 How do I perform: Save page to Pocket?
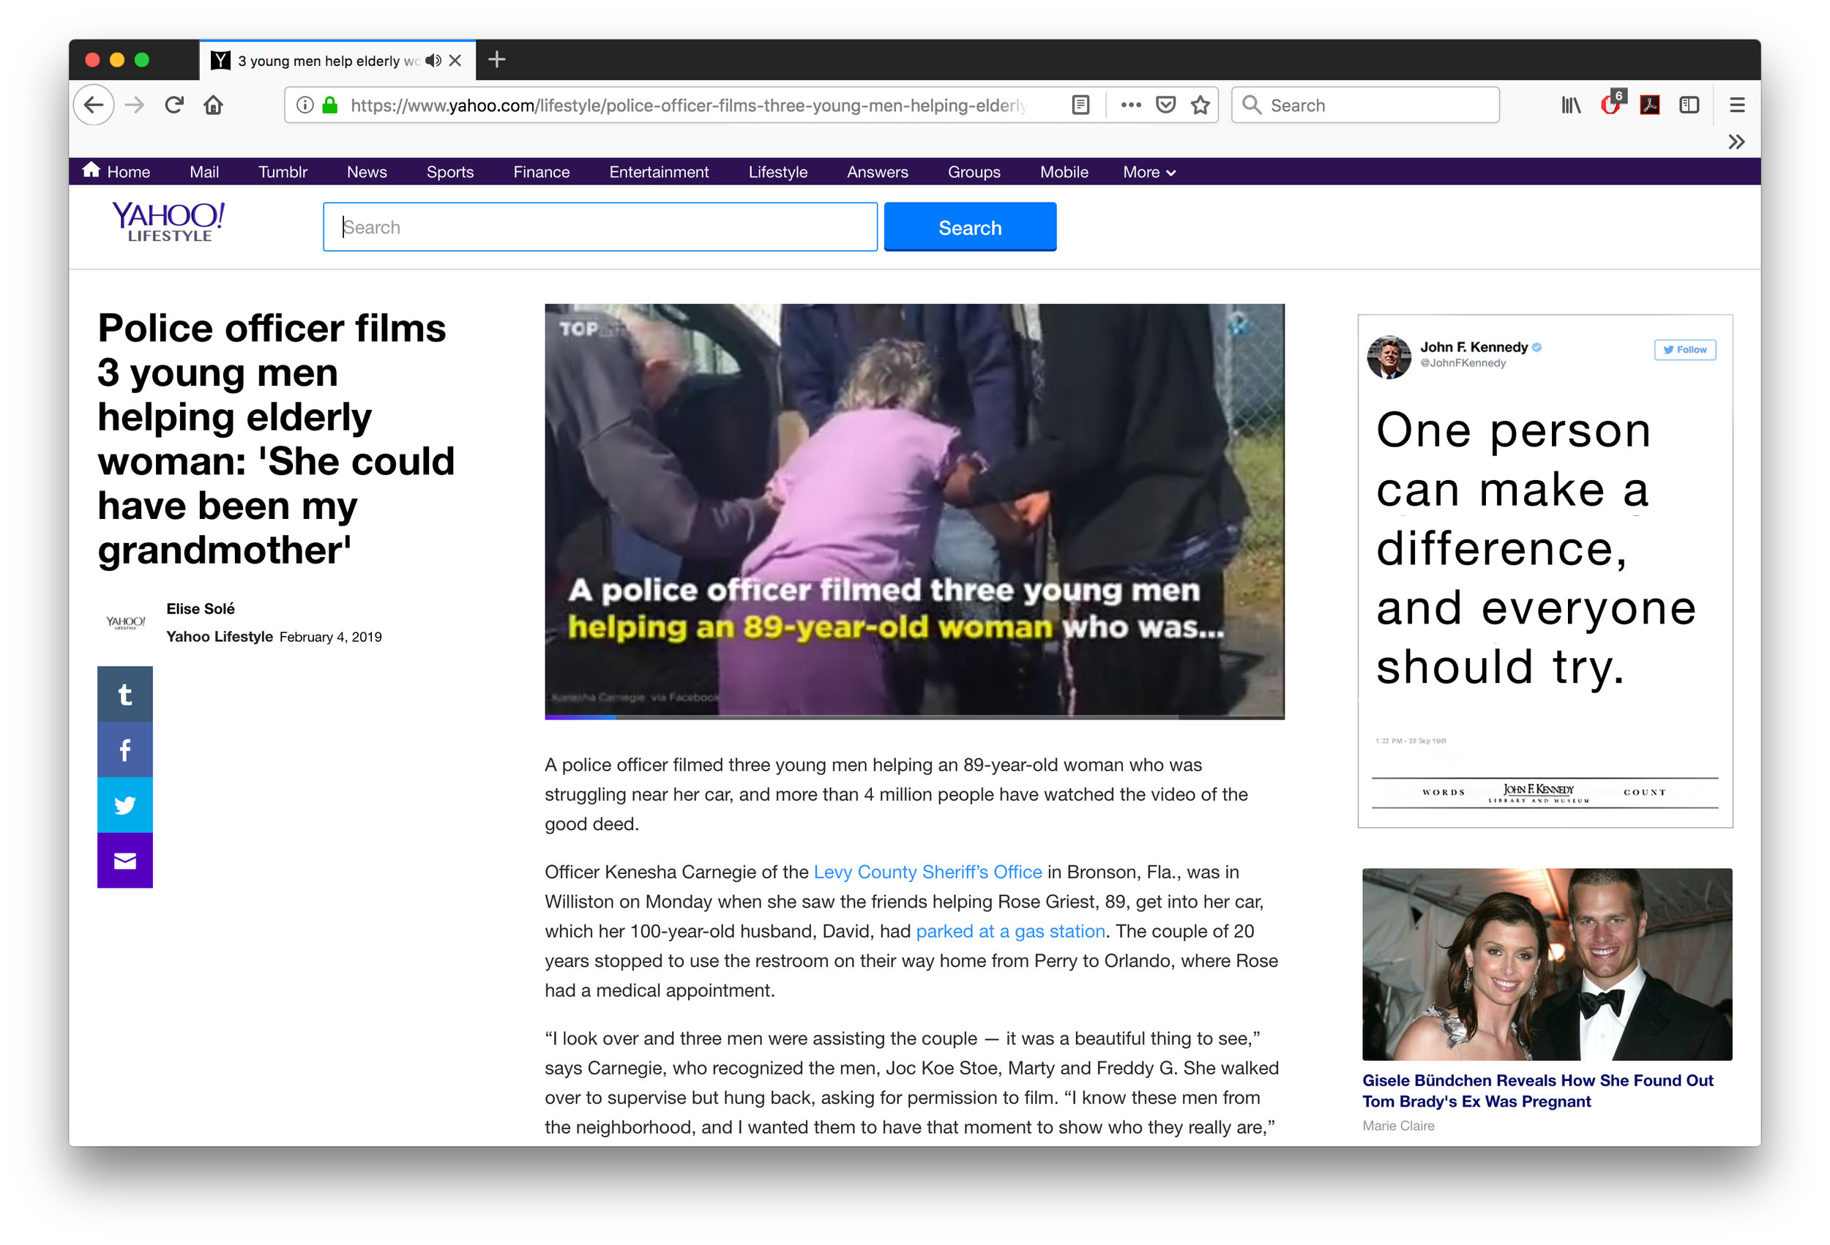pyautogui.click(x=1165, y=105)
